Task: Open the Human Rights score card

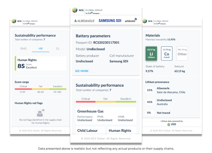Action: point(41,63)
